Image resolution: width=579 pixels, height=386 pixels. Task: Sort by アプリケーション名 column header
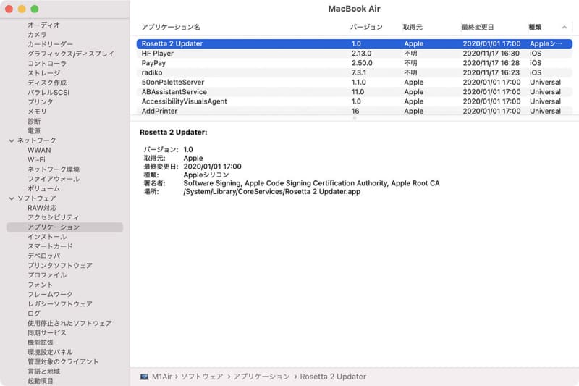point(171,27)
